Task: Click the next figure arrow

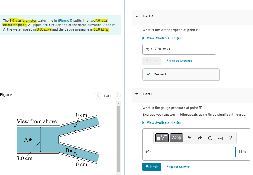Action: click(x=117, y=96)
